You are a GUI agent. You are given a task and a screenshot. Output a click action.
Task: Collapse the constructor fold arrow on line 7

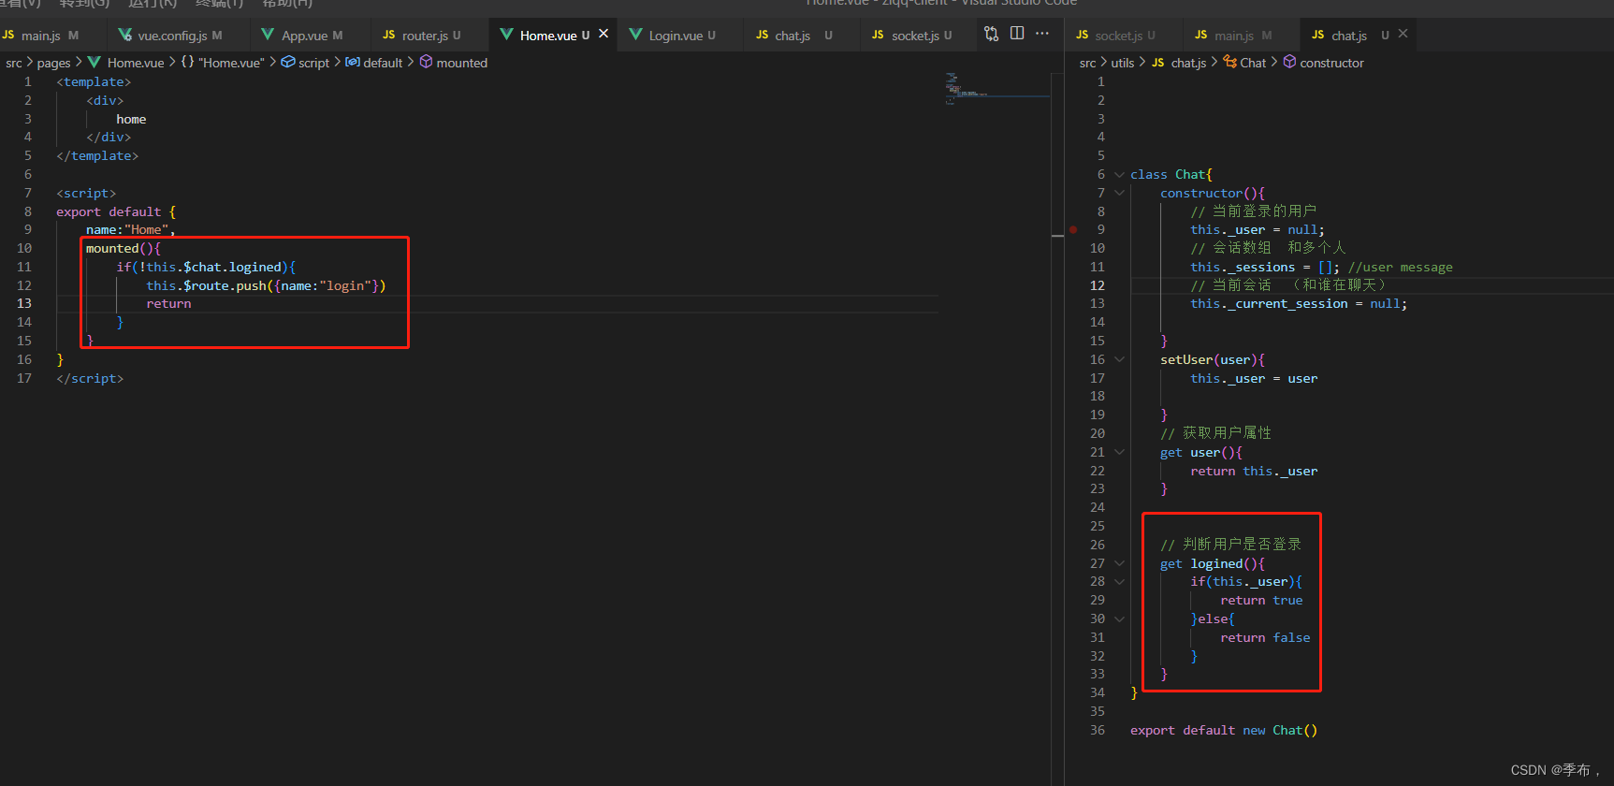1119,193
